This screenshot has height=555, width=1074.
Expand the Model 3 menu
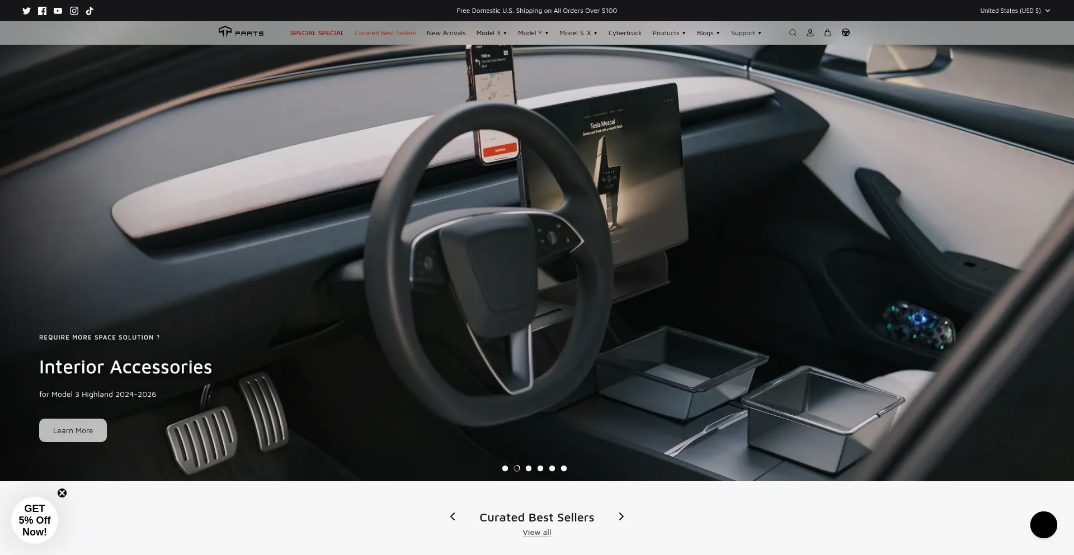click(491, 33)
